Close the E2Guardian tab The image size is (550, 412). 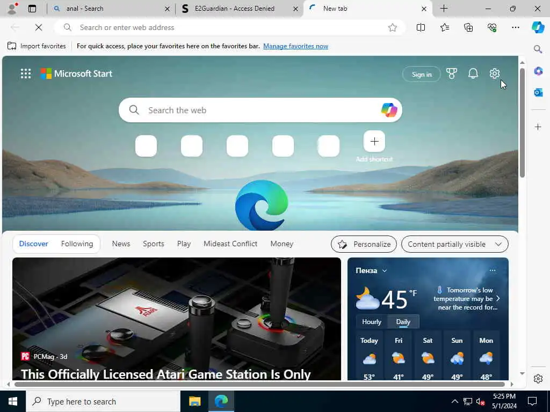(296, 9)
